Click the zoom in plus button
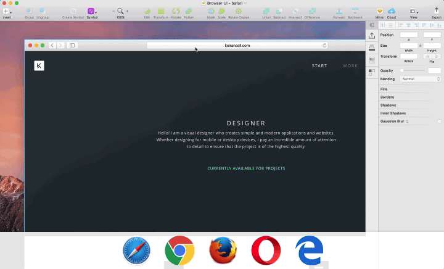444x269 pixels. pos(127,11)
